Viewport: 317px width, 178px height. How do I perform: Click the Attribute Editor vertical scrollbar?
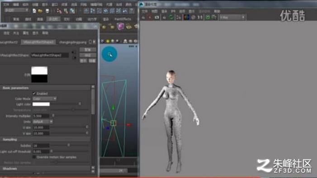(x=93, y=101)
